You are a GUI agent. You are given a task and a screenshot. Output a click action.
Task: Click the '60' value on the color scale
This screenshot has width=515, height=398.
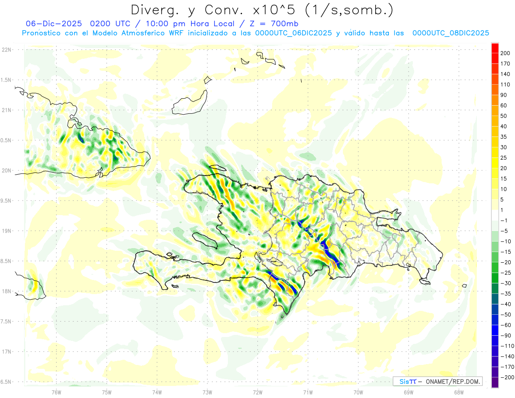(x=504, y=106)
